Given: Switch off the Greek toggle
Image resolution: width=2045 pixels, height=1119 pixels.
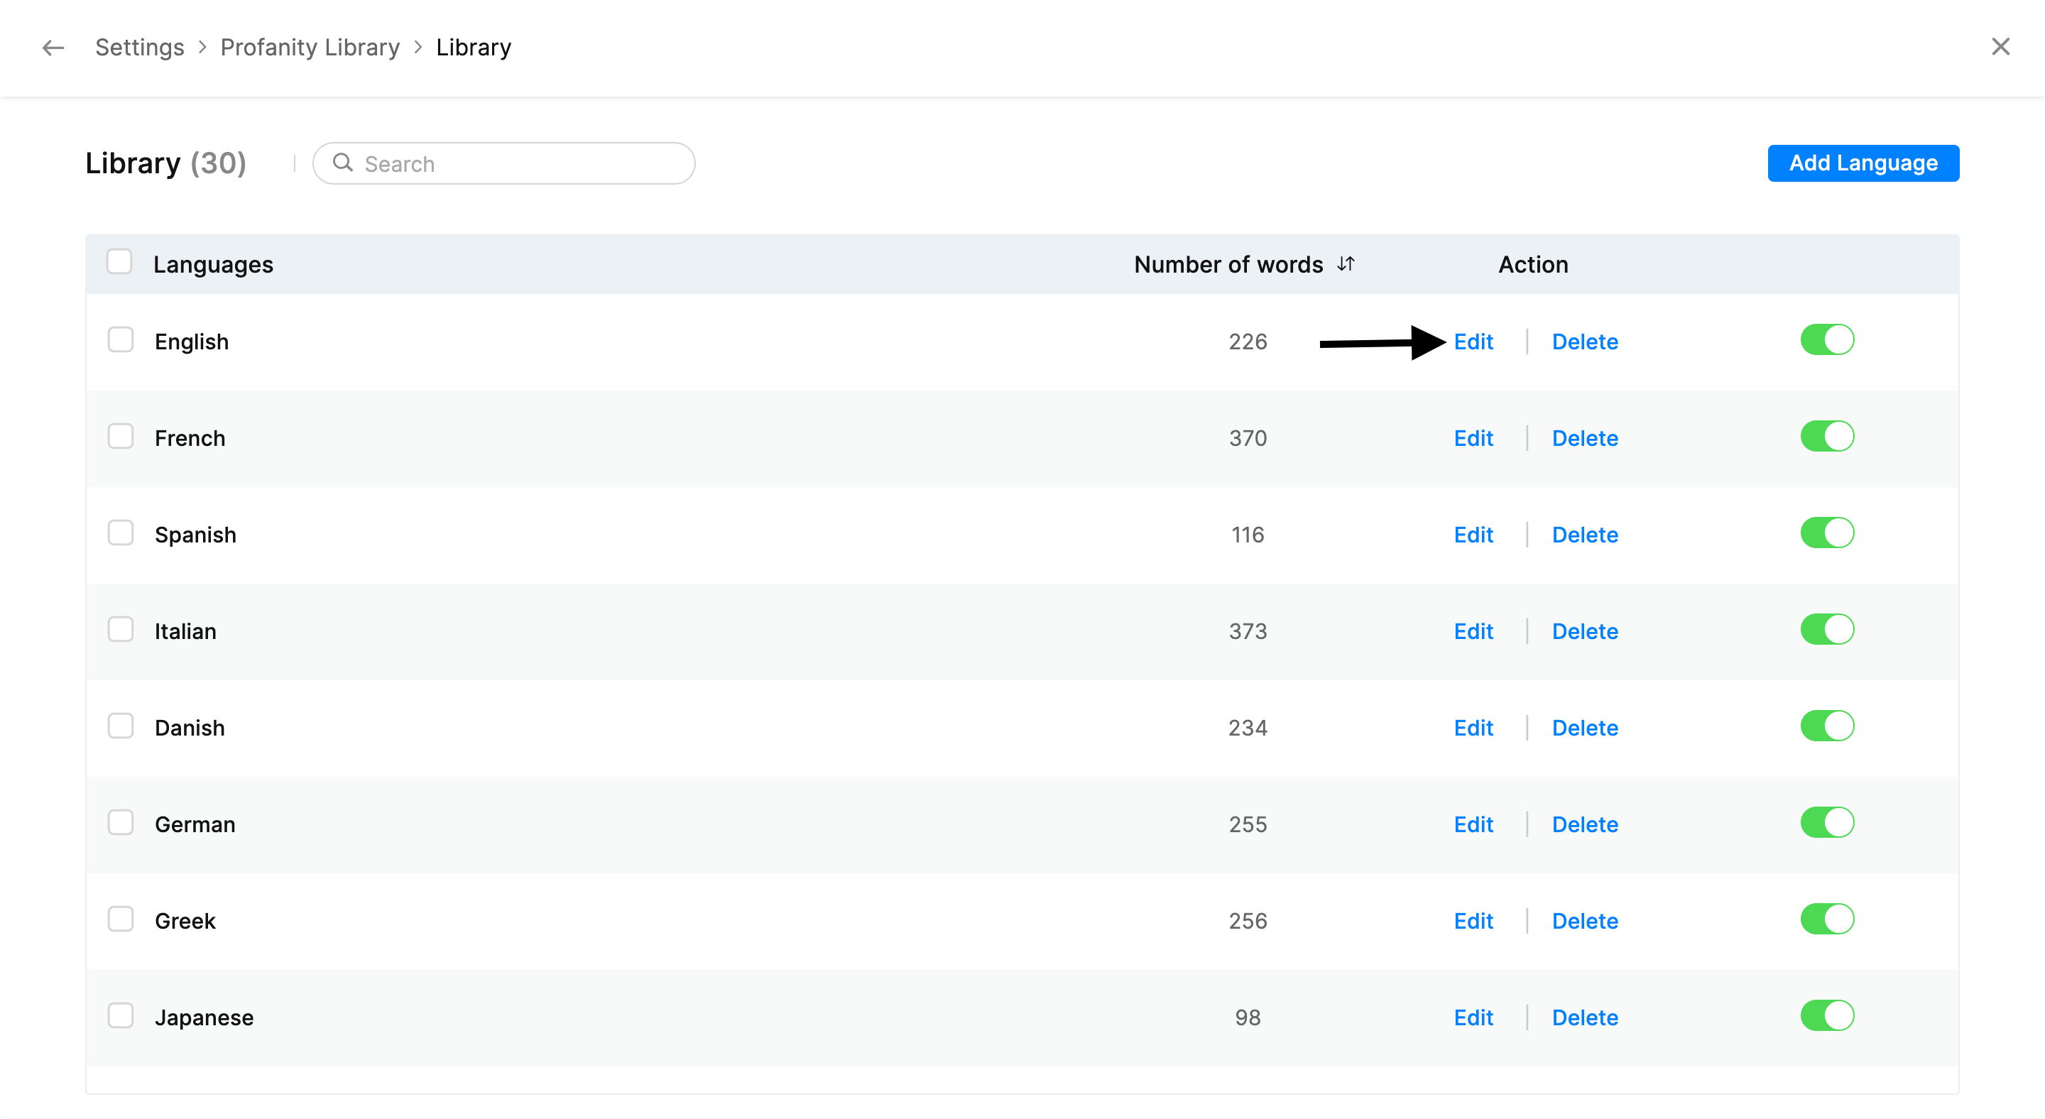Looking at the screenshot, I should point(1827,919).
